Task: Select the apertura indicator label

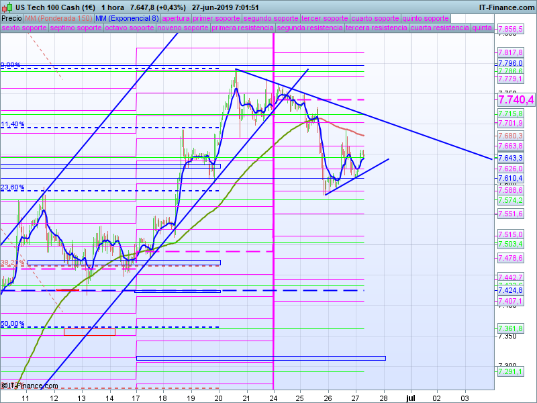Action: click(x=176, y=18)
